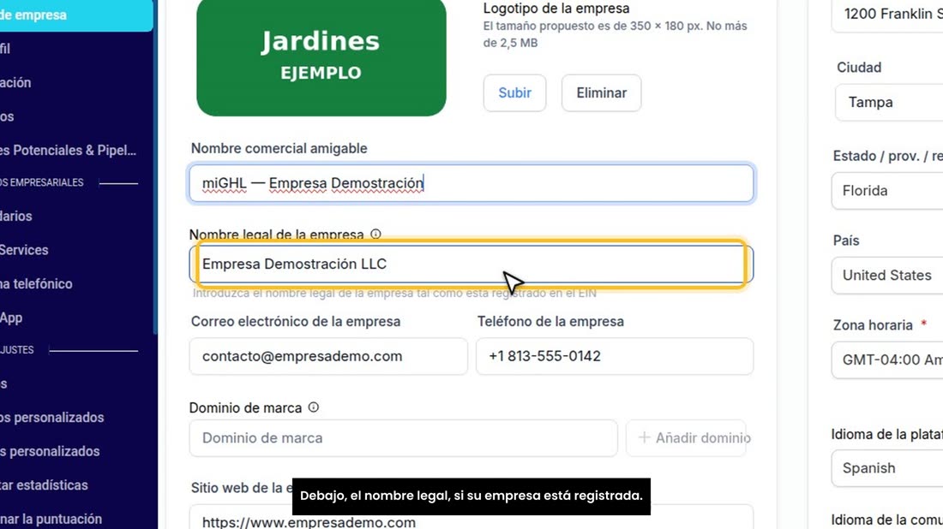Open the Potenciales & Pipel... sidebar item
Viewport: 943px width, 529px height.
pos(68,150)
